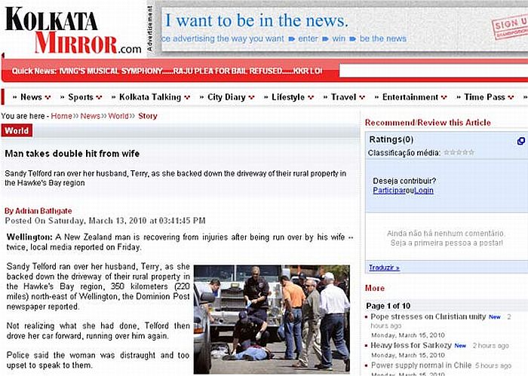Click the ratings popout icon
This screenshot has width=528, height=376.
click(520, 141)
